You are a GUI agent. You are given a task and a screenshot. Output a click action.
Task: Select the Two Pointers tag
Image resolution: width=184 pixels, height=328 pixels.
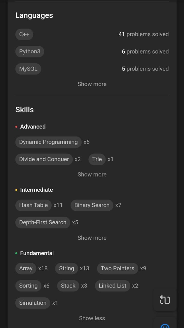118,269
